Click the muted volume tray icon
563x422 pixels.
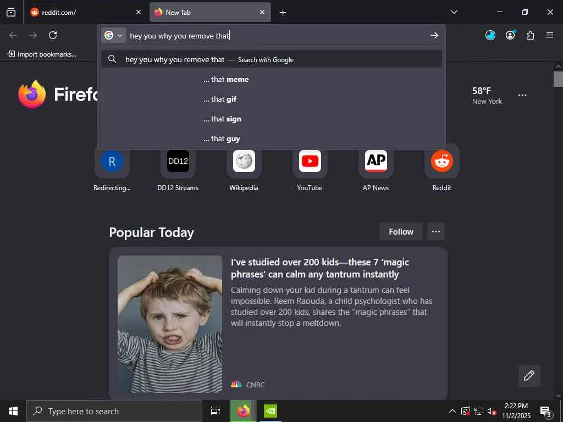tap(492, 411)
